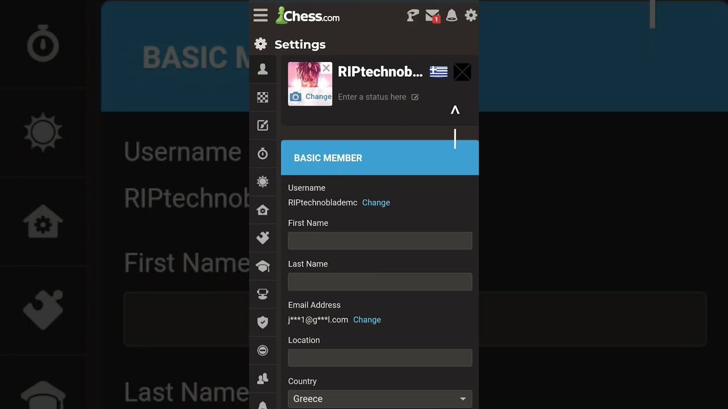Open the hamburger navigation menu

pyautogui.click(x=260, y=15)
